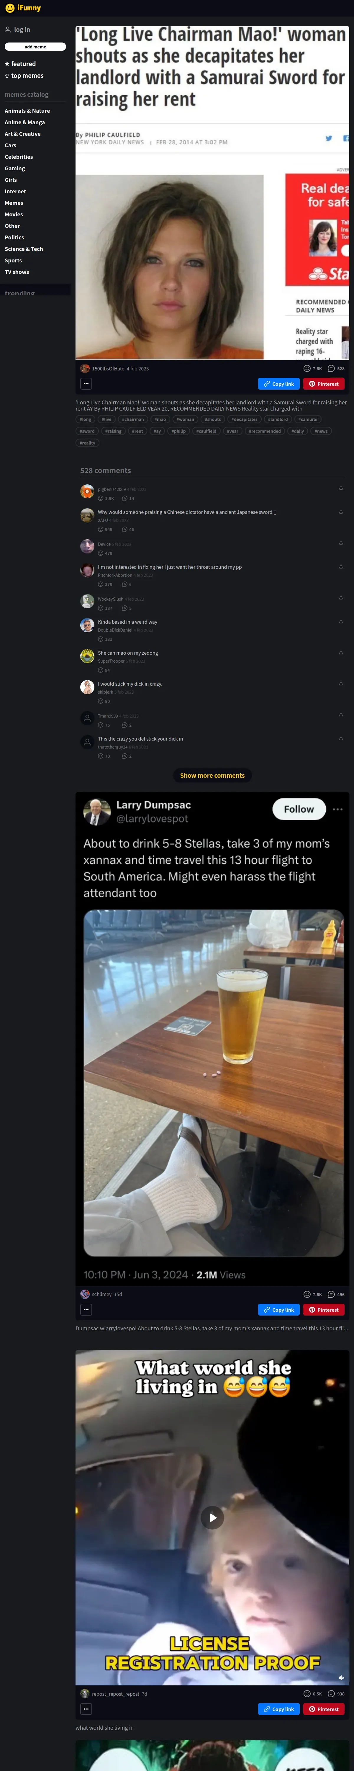
Task: Toggle sound on the license registration video
Action: (341, 1677)
